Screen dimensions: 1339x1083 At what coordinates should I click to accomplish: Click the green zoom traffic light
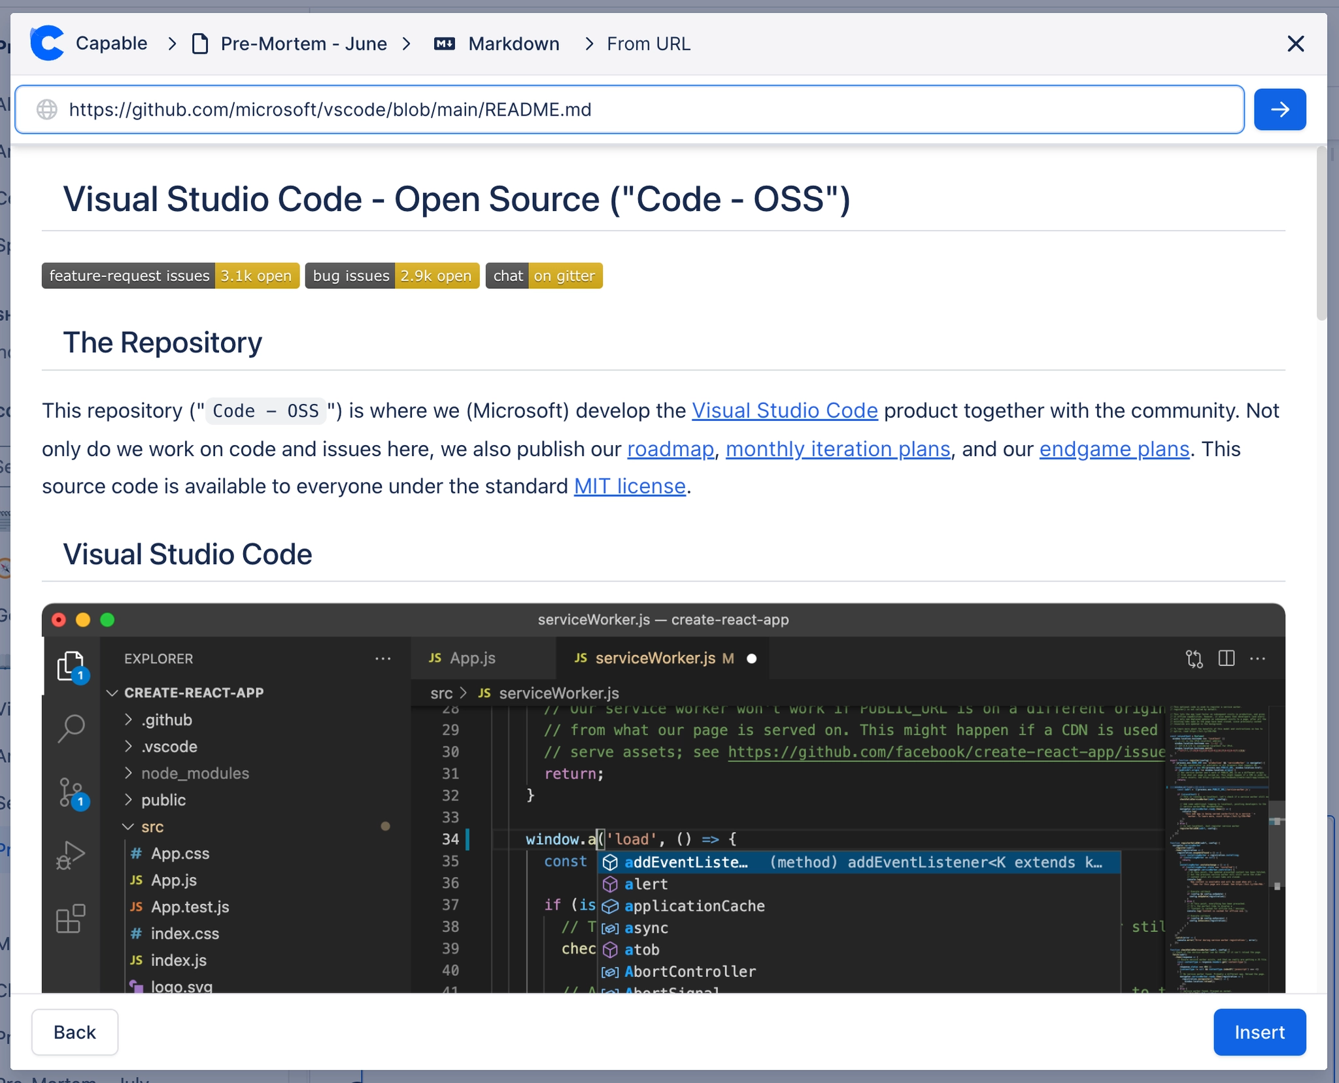(107, 620)
